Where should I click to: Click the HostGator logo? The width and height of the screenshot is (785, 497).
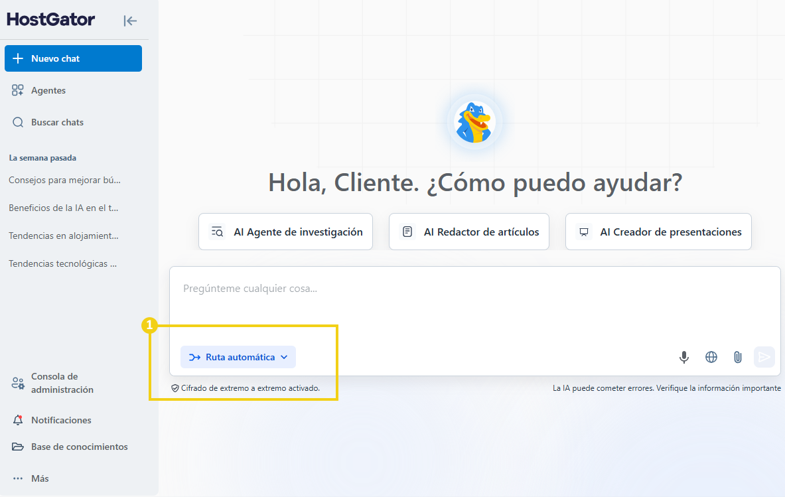(50, 19)
